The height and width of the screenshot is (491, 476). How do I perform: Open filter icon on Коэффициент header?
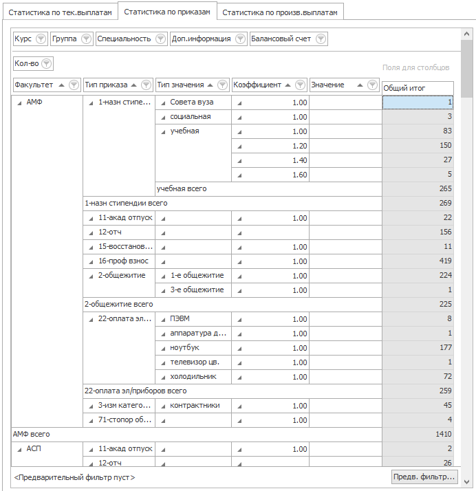click(x=301, y=85)
